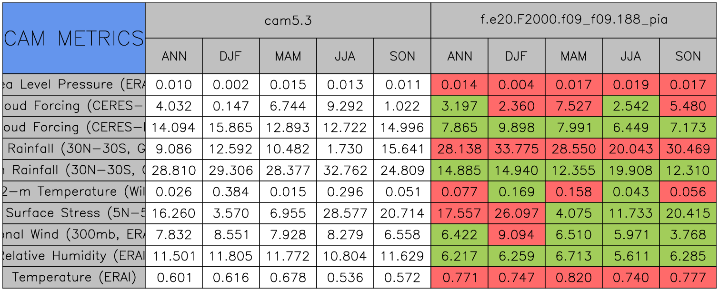Select the Zonal Wind (300mb) row label
Image resolution: width=719 pixels, height=291 pixels.
(74, 234)
